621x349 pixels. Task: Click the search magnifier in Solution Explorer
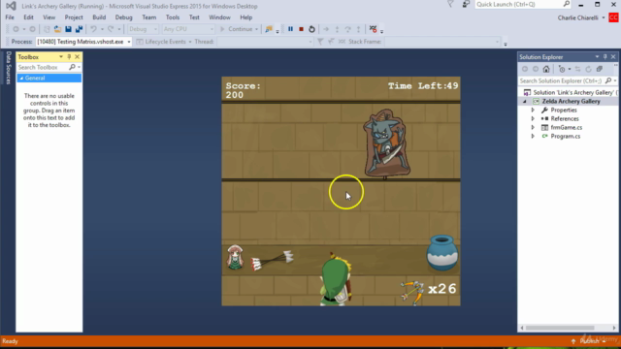coord(608,80)
